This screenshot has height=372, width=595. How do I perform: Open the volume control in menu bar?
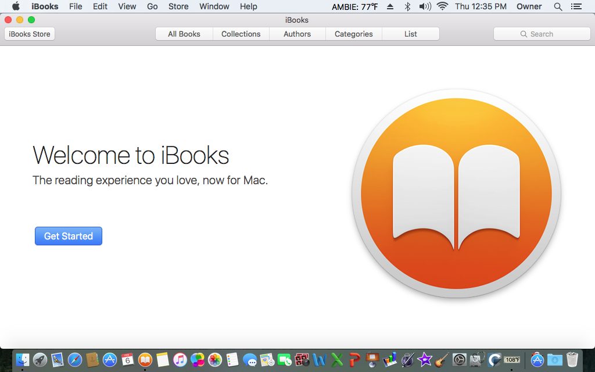point(425,6)
